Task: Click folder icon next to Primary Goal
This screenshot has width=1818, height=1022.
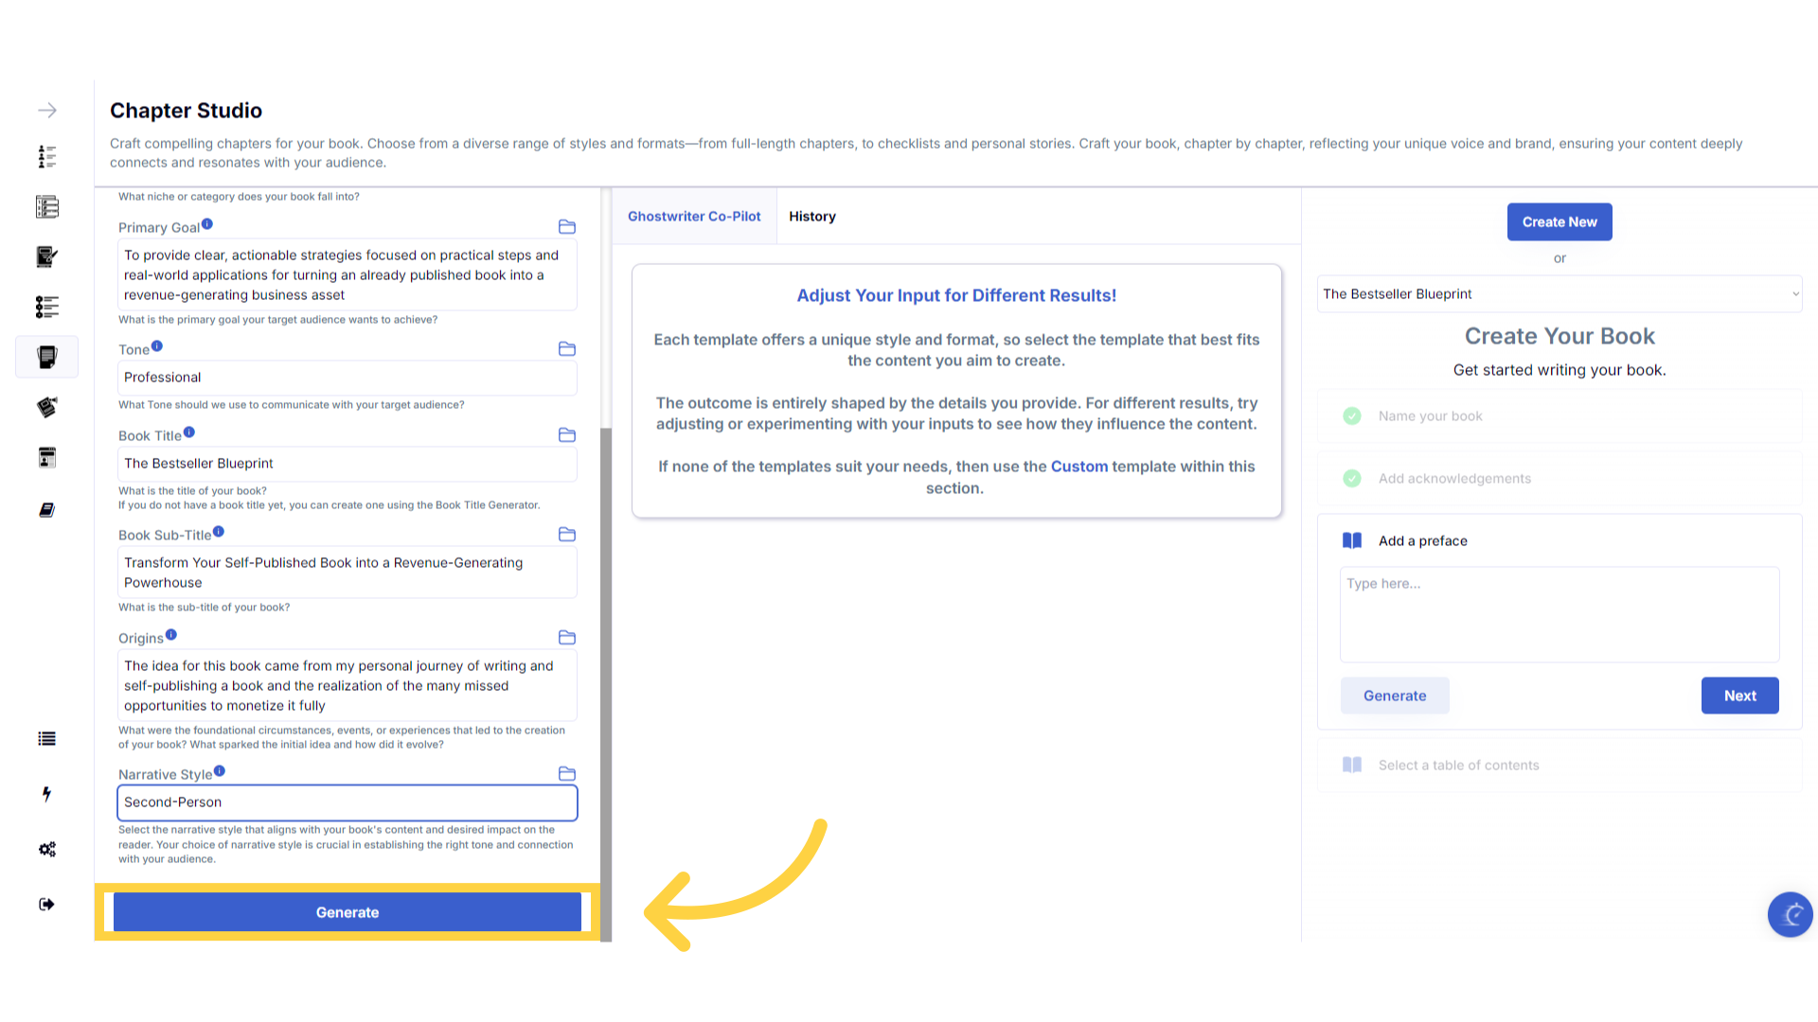Action: click(567, 227)
